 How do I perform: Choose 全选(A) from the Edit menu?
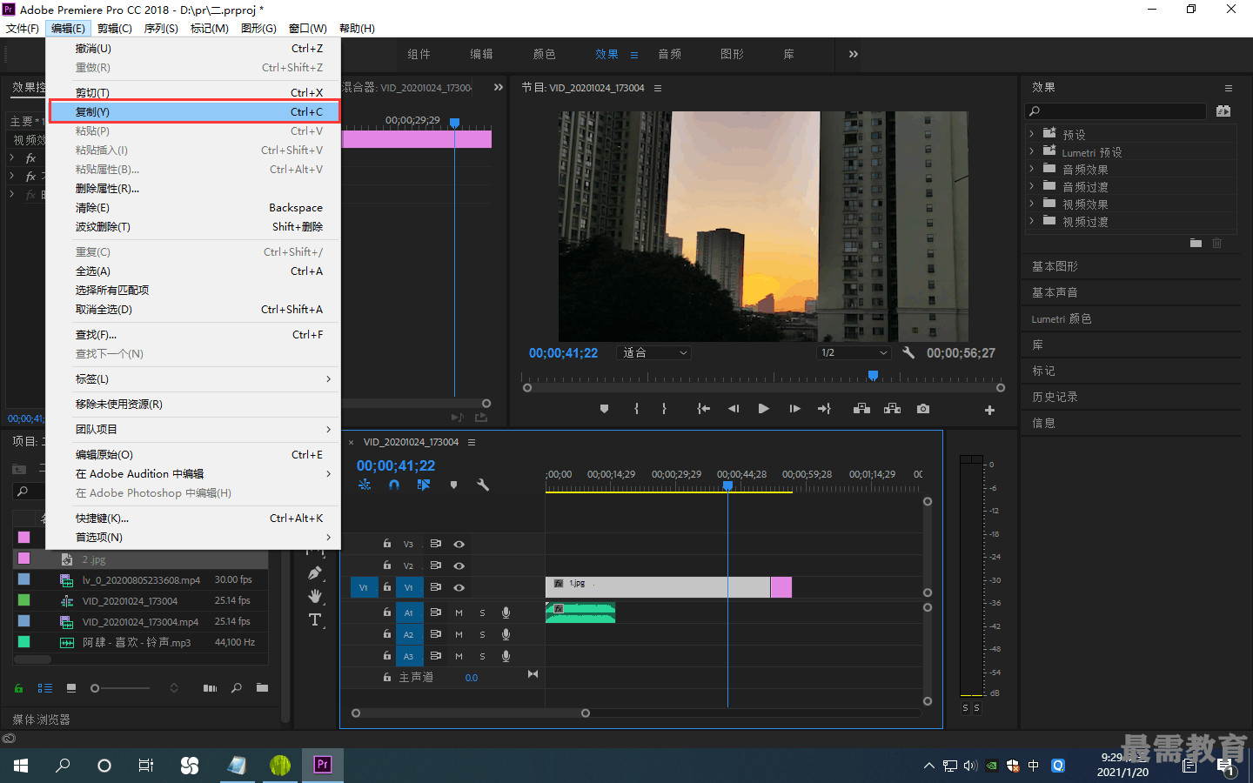tap(194, 271)
